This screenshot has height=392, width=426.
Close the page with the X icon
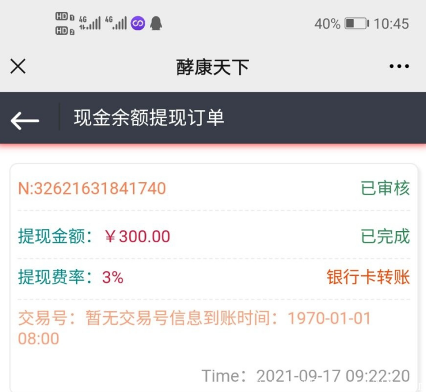point(18,67)
